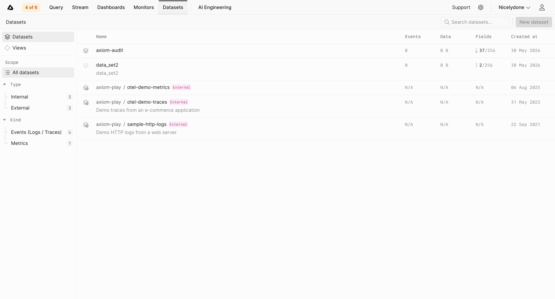Click the search magnifier icon
Viewport: 555px width, 299px height.
pyautogui.click(x=447, y=22)
